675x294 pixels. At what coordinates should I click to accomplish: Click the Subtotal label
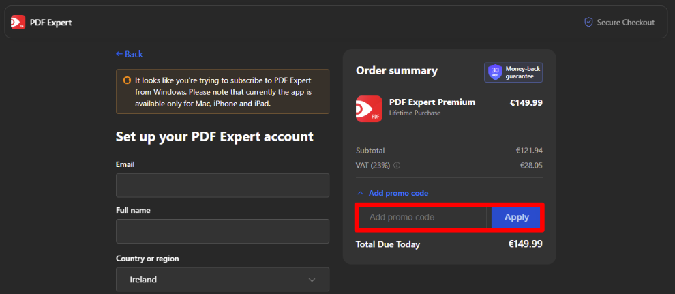coord(370,151)
